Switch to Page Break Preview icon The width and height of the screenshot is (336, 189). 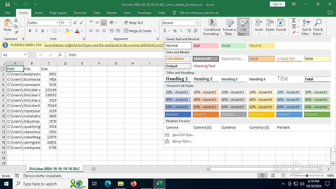coord(283,176)
